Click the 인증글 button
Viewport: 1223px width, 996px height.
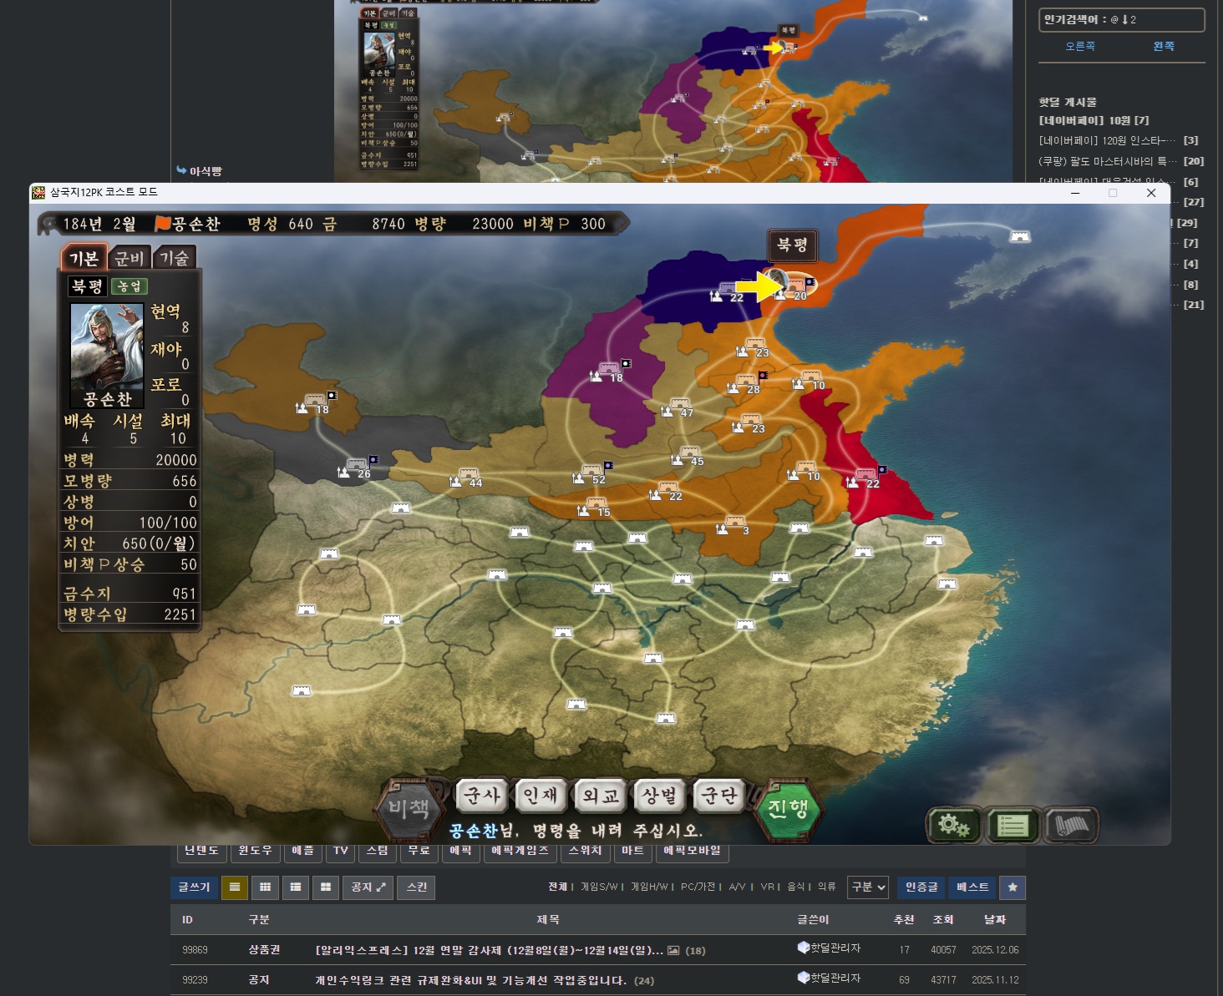(921, 887)
